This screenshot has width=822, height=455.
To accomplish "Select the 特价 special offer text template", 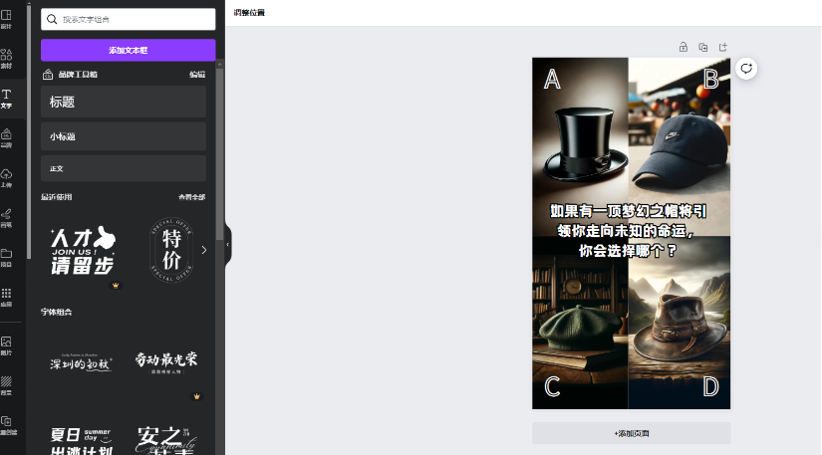I will click(171, 250).
